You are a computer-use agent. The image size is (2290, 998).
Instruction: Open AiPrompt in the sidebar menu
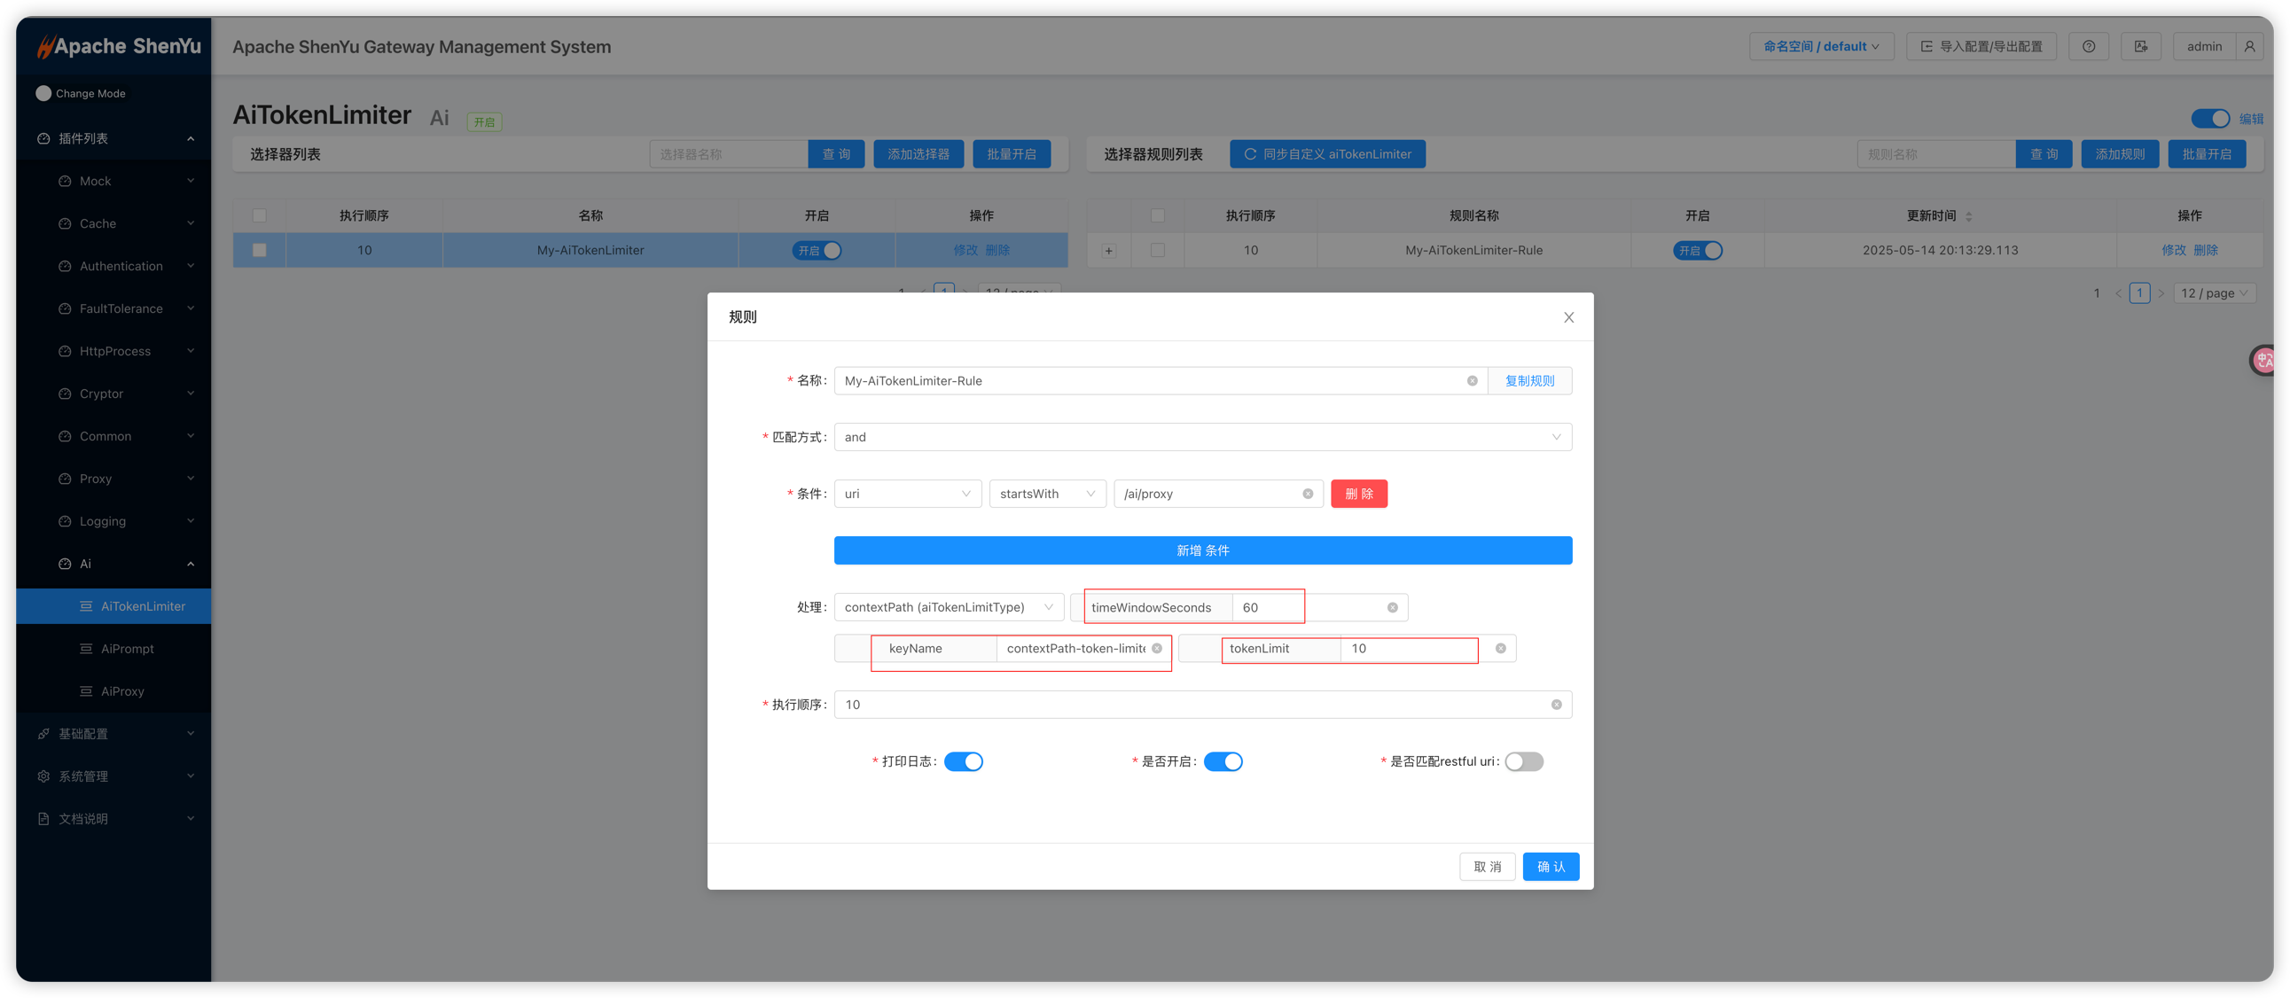coord(127,649)
